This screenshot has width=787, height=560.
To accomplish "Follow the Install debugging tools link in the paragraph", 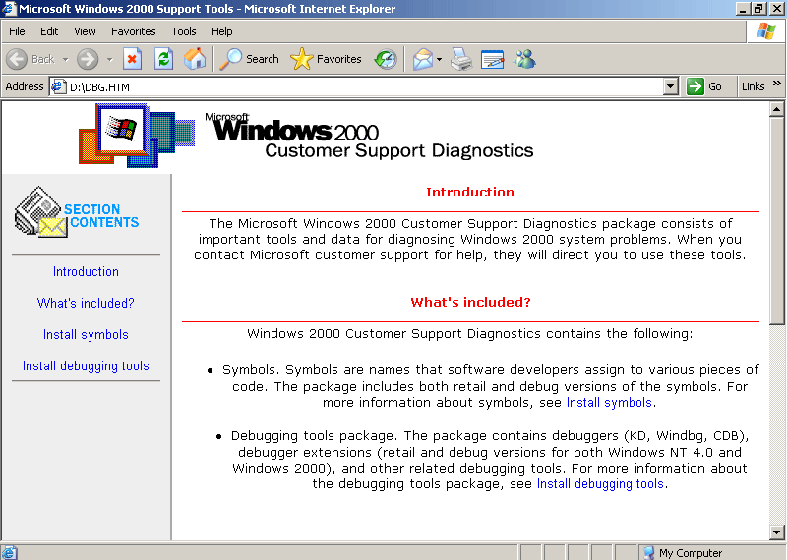I will (600, 484).
